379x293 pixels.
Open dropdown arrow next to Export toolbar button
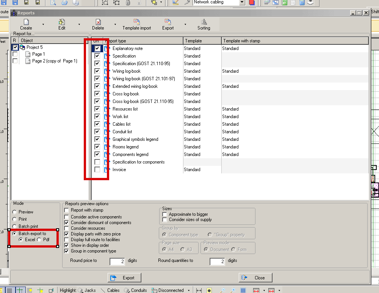pos(185,25)
